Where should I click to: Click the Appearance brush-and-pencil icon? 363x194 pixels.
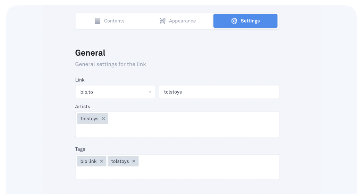pos(162,21)
